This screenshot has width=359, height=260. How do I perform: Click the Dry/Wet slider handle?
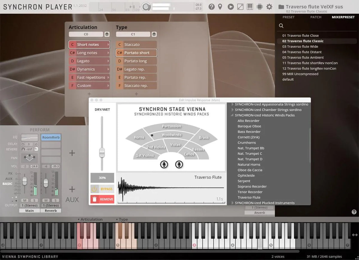pyautogui.click(x=102, y=152)
